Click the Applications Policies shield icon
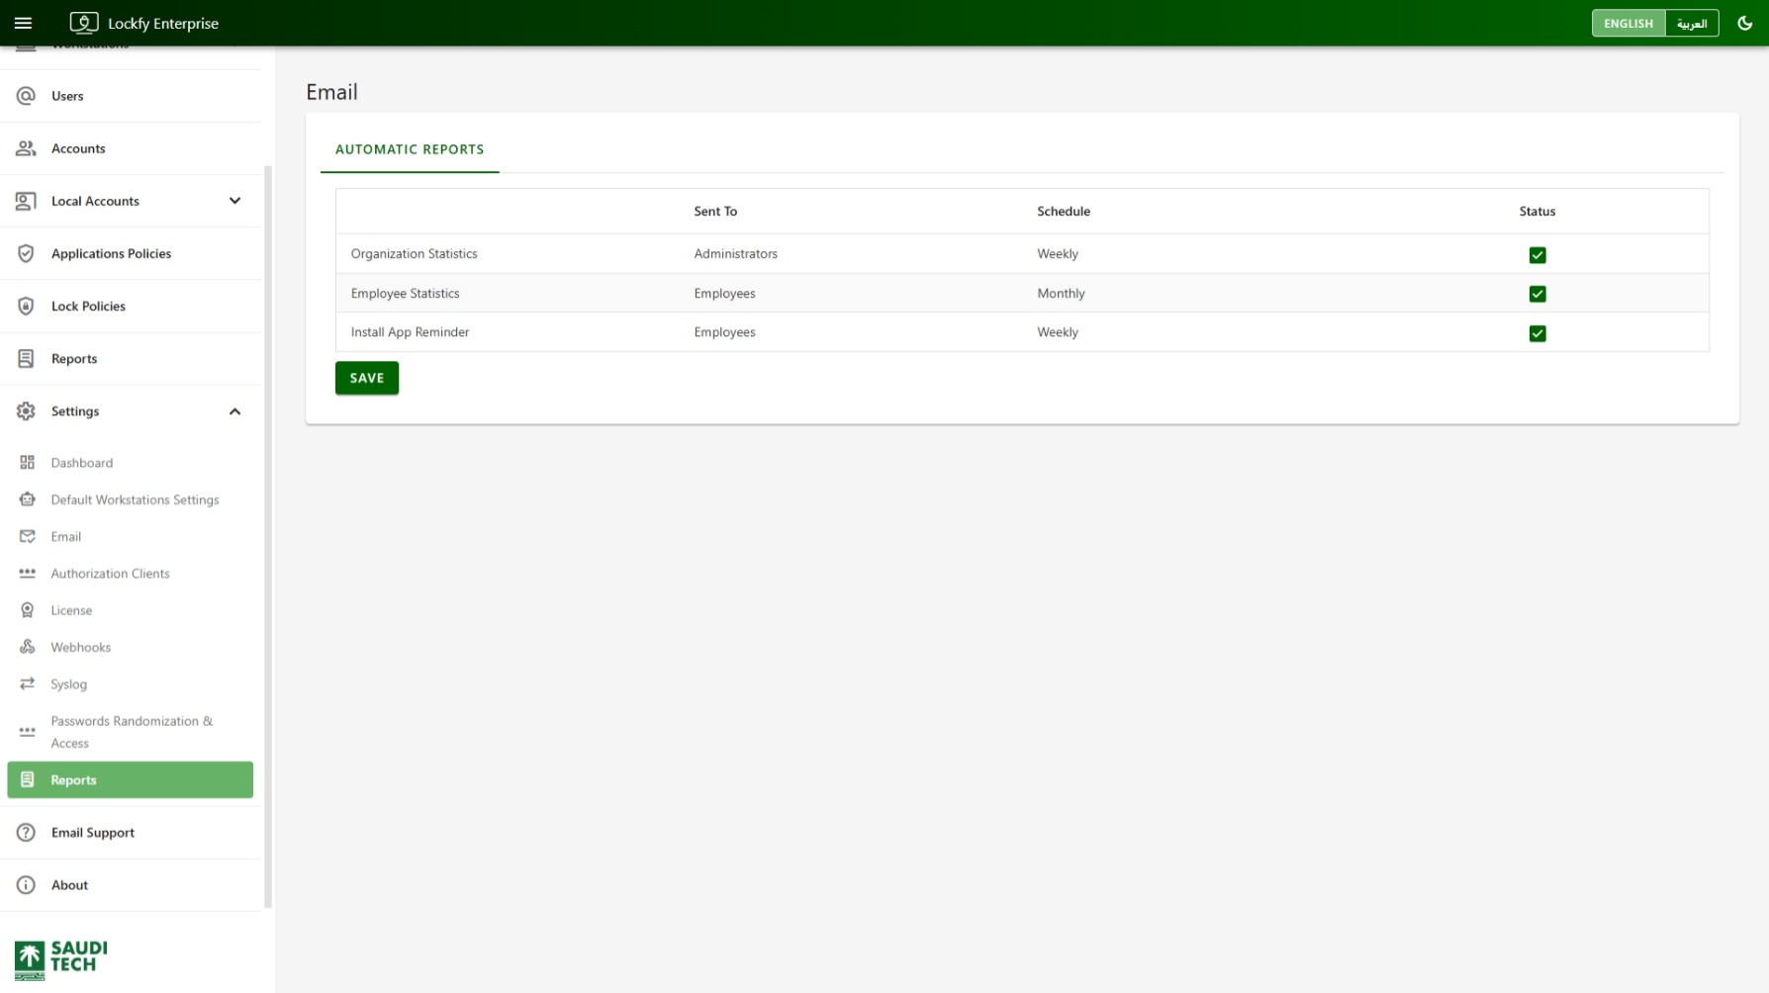 point(27,253)
